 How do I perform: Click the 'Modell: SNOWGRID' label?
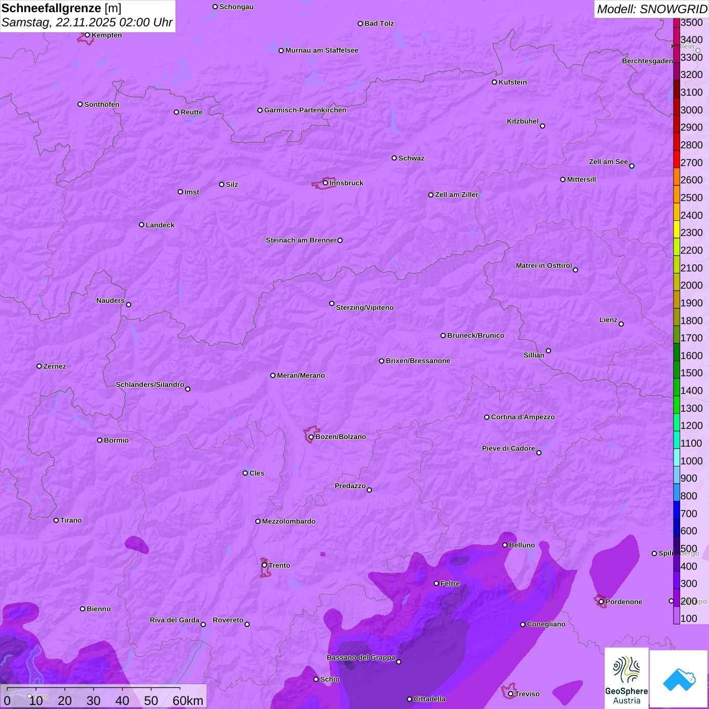point(652,9)
